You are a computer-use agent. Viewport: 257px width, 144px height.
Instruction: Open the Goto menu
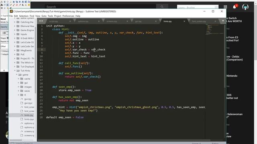(x=44, y=16)
